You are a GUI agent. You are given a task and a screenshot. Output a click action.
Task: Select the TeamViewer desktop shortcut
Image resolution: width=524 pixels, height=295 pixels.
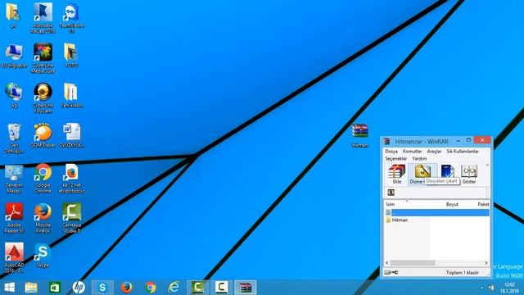tap(71, 18)
